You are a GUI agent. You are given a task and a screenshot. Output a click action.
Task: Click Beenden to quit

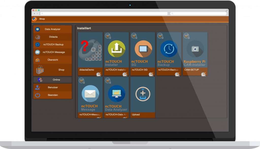point(53,95)
